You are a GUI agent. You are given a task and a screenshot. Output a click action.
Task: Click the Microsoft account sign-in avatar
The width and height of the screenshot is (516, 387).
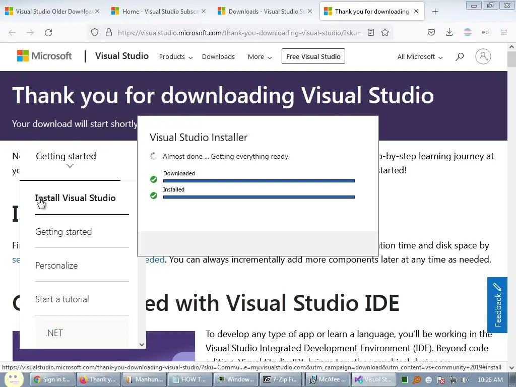(x=483, y=56)
